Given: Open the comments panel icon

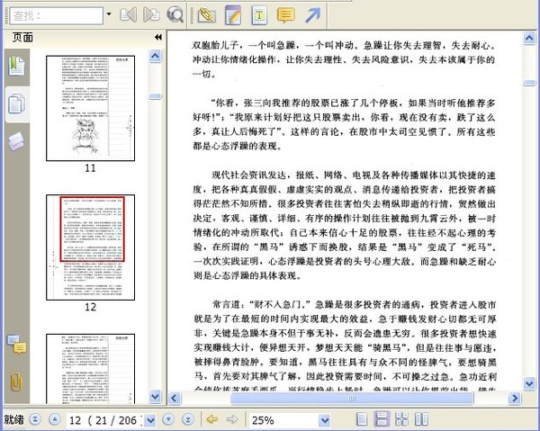Looking at the screenshot, I should click(x=16, y=345).
